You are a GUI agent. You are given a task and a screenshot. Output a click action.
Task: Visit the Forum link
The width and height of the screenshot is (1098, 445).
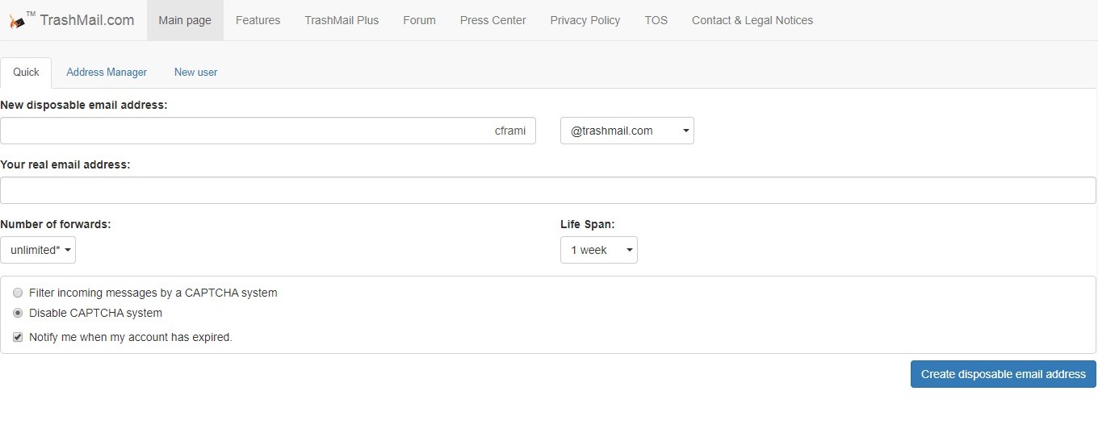pyautogui.click(x=419, y=20)
